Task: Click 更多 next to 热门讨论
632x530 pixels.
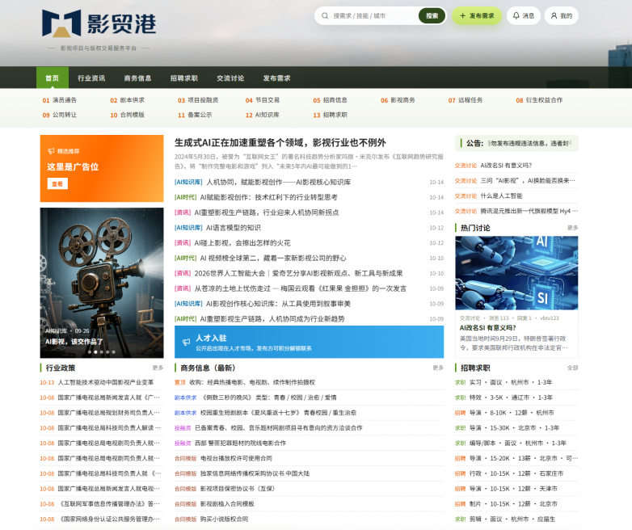Action: coord(572,228)
